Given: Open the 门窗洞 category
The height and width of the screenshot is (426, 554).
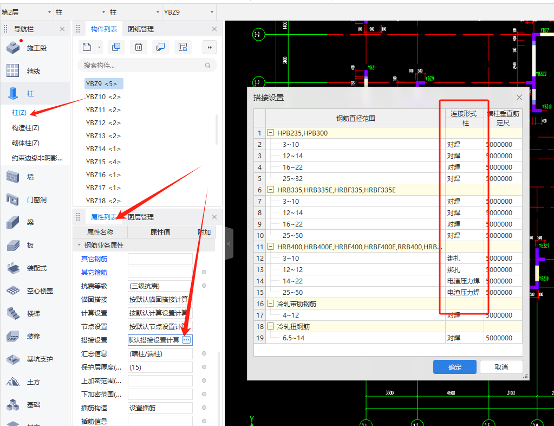Looking at the screenshot, I should coord(27,200).
